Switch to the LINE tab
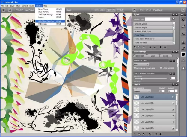This screenshot has width=187, height=137. pyautogui.click(x=153, y=56)
